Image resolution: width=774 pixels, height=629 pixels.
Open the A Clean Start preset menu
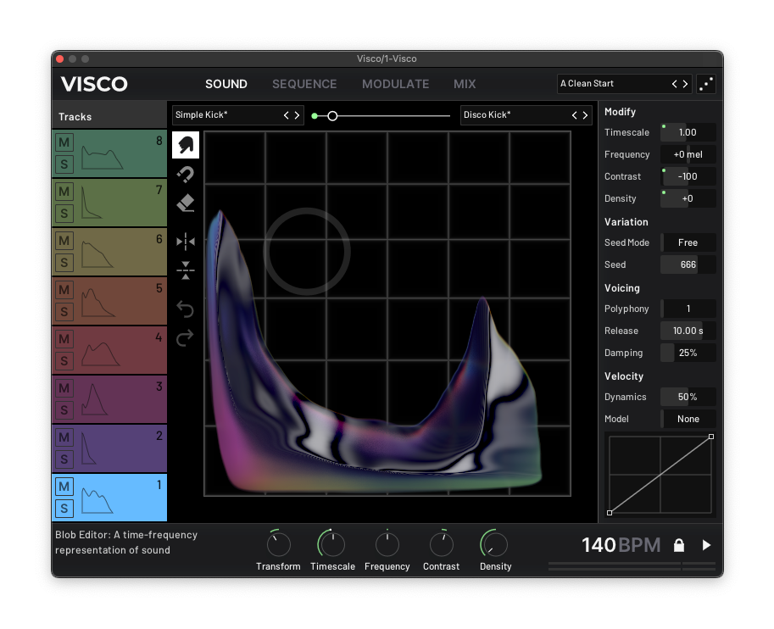pos(612,84)
